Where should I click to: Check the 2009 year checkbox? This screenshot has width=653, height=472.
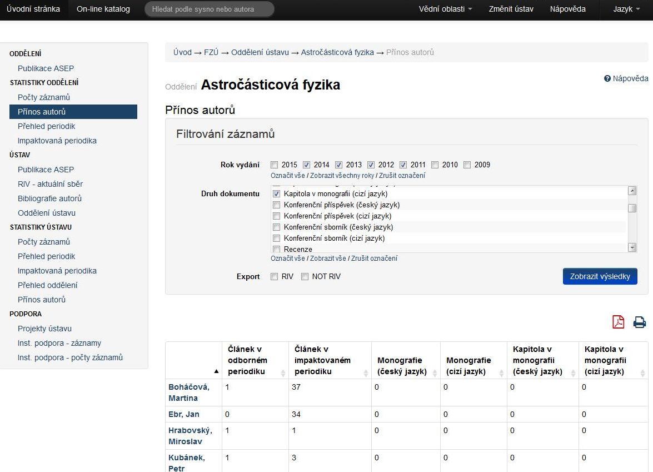tap(467, 165)
